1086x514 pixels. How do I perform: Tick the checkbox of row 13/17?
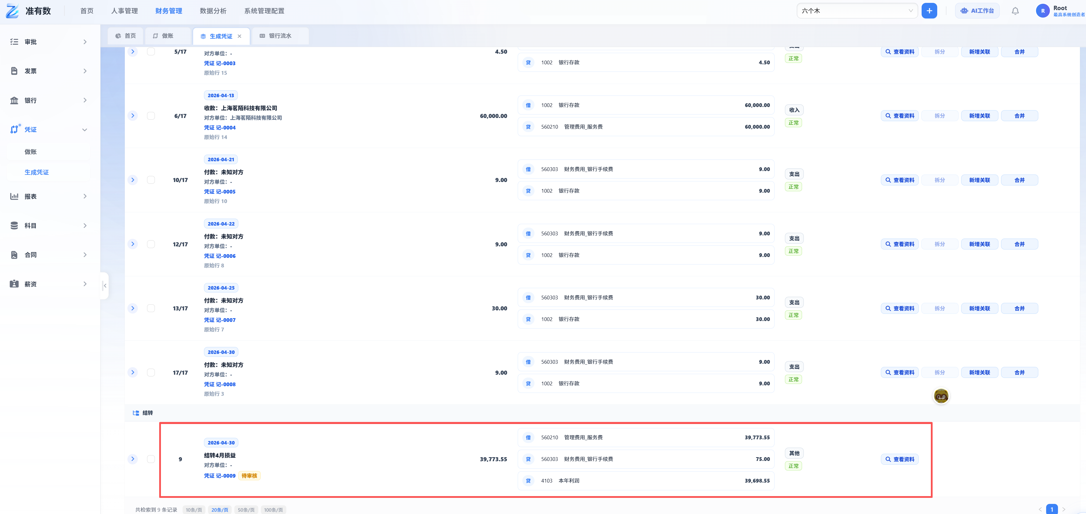pyautogui.click(x=151, y=308)
